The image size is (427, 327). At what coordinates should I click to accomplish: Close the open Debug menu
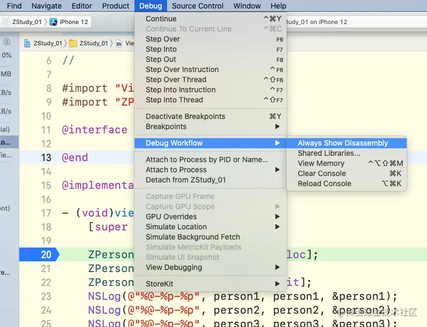(151, 6)
